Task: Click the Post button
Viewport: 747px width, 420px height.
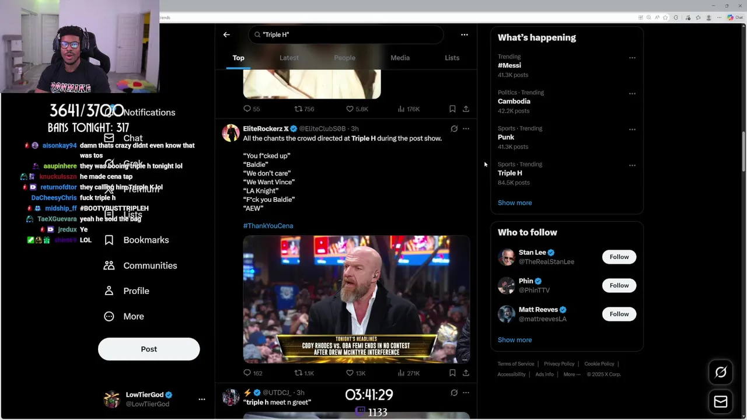Action: [149, 349]
